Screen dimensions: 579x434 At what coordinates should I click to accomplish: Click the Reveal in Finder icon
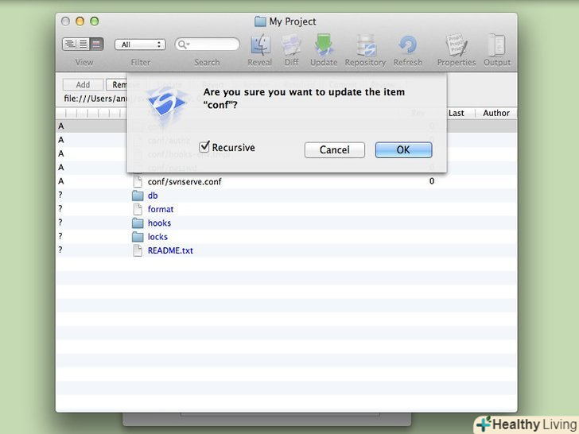point(260,45)
